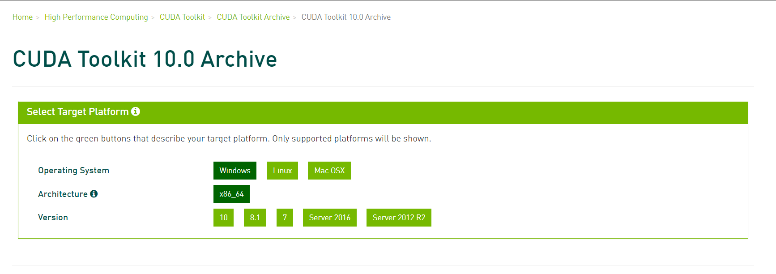Pick Mac OSX as operating system
Screen dimensions: 776x274
pos(329,171)
